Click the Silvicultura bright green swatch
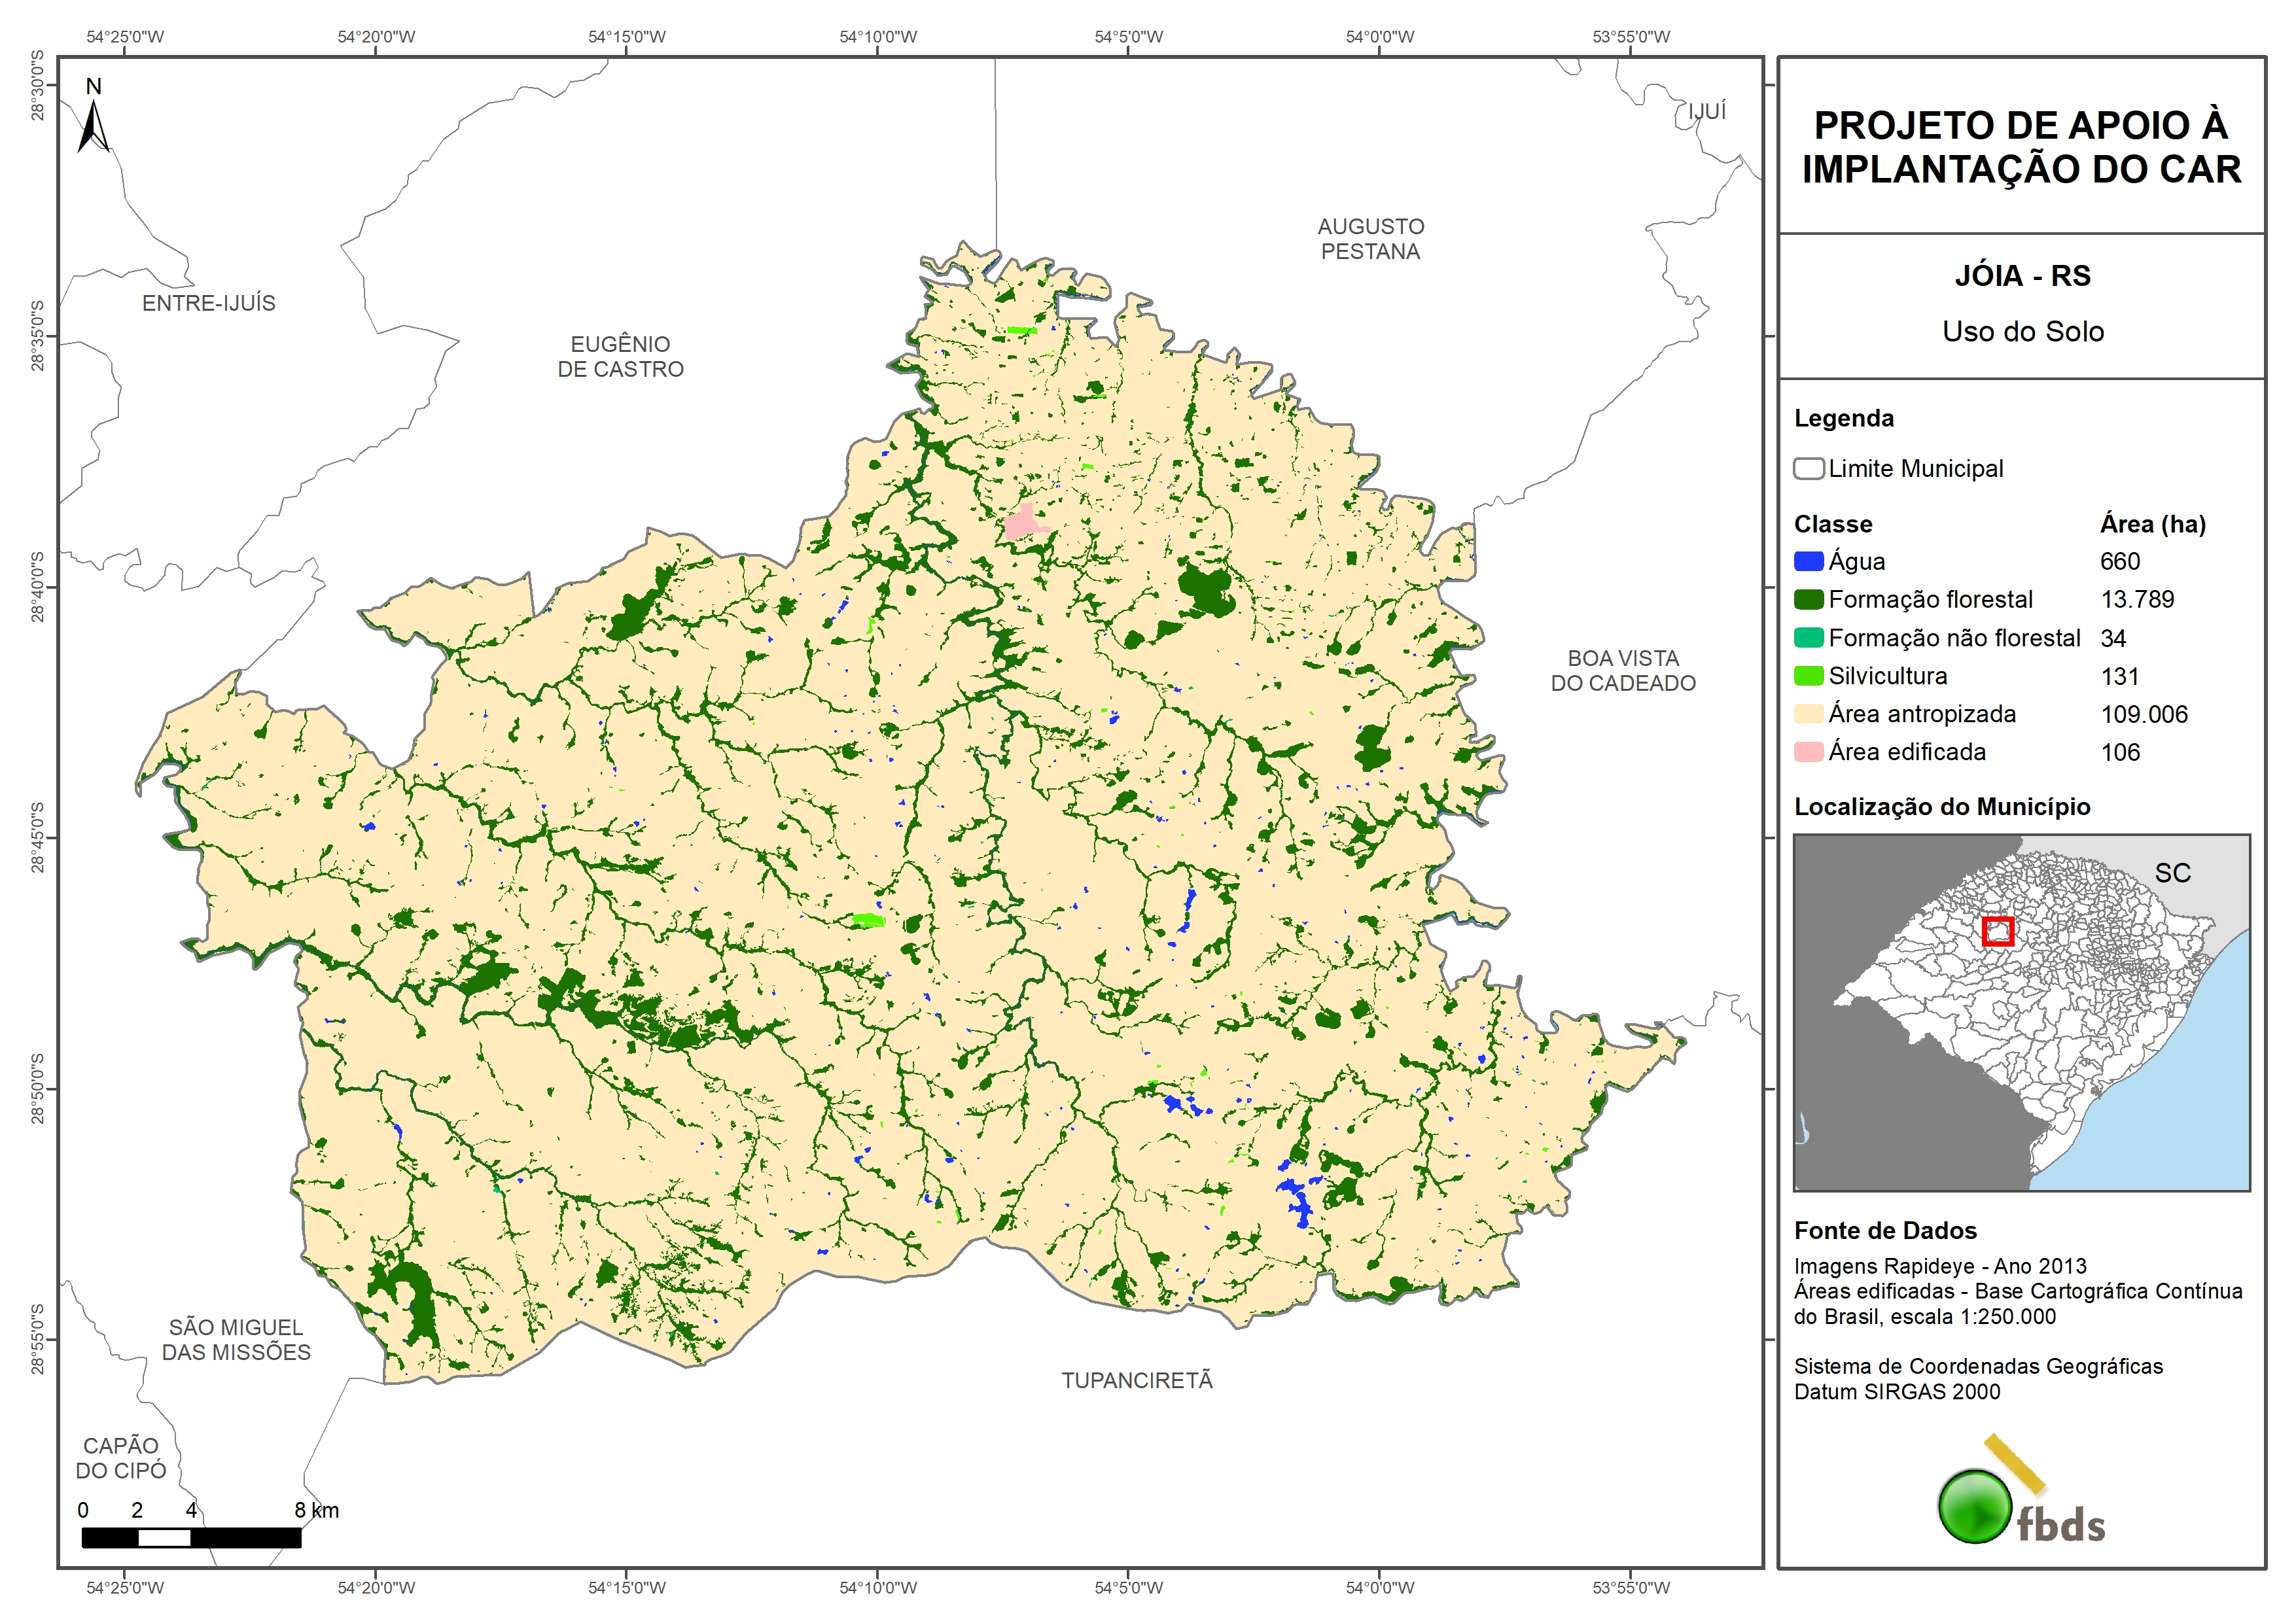The height and width of the screenshot is (1623, 2296). pos(1808,676)
